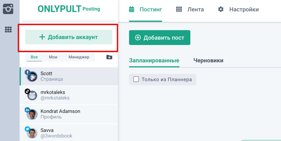Click the mrkotaleks TikTok avatar
281x141 pixels.
(32, 95)
